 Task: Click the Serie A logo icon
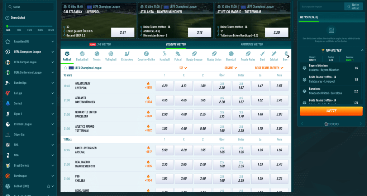tap(8, 103)
